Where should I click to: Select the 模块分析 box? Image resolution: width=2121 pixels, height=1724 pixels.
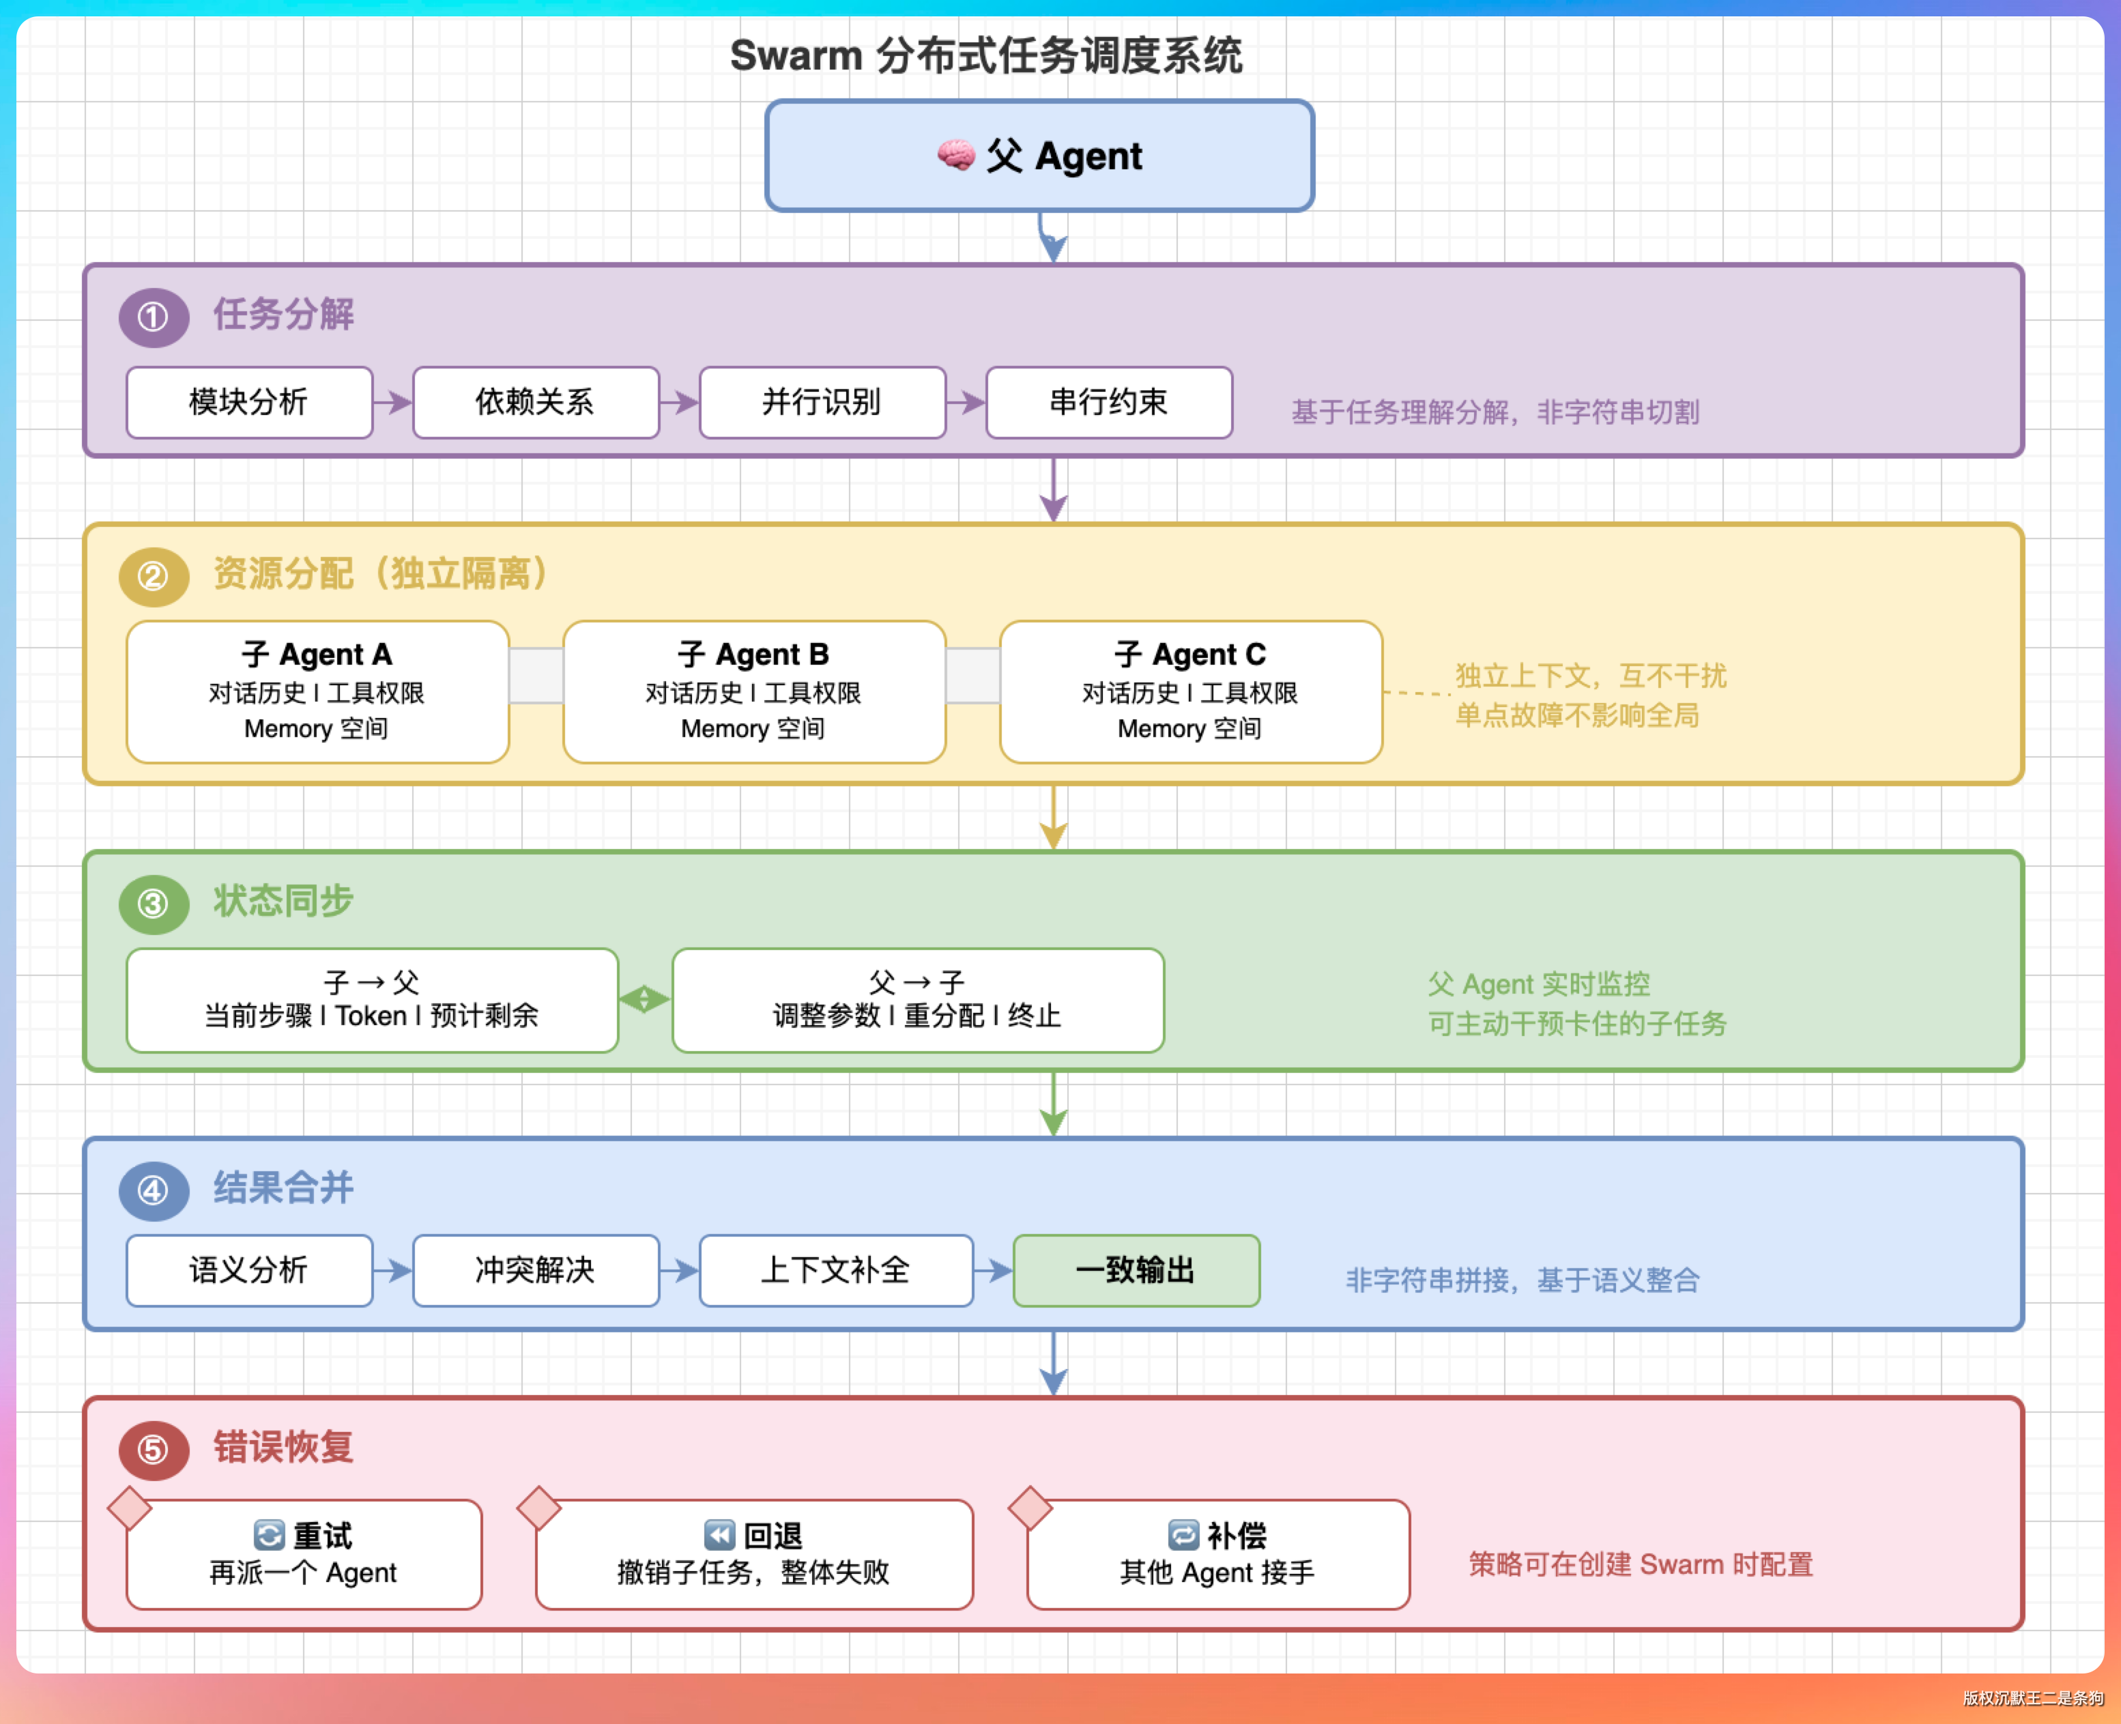pyautogui.click(x=249, y=402)
